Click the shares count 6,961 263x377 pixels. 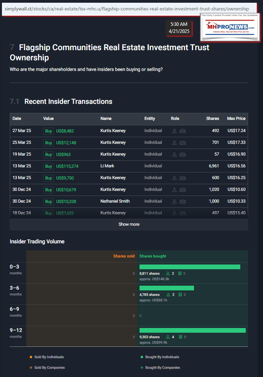pyautogui.click(x=214, y=166)
